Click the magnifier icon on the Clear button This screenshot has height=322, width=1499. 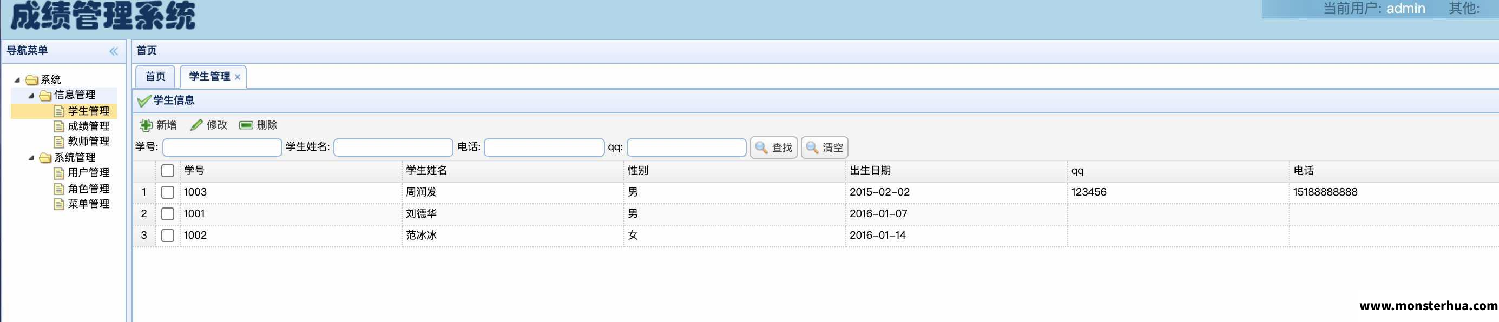(x=812, y=147)
